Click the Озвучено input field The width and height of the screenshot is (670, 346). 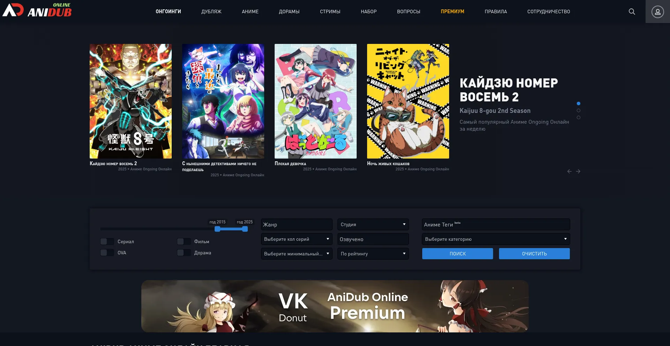coord(373,239)
